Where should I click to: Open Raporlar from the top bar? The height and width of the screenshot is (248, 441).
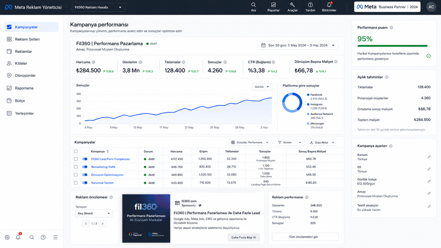tap(273, 7)
